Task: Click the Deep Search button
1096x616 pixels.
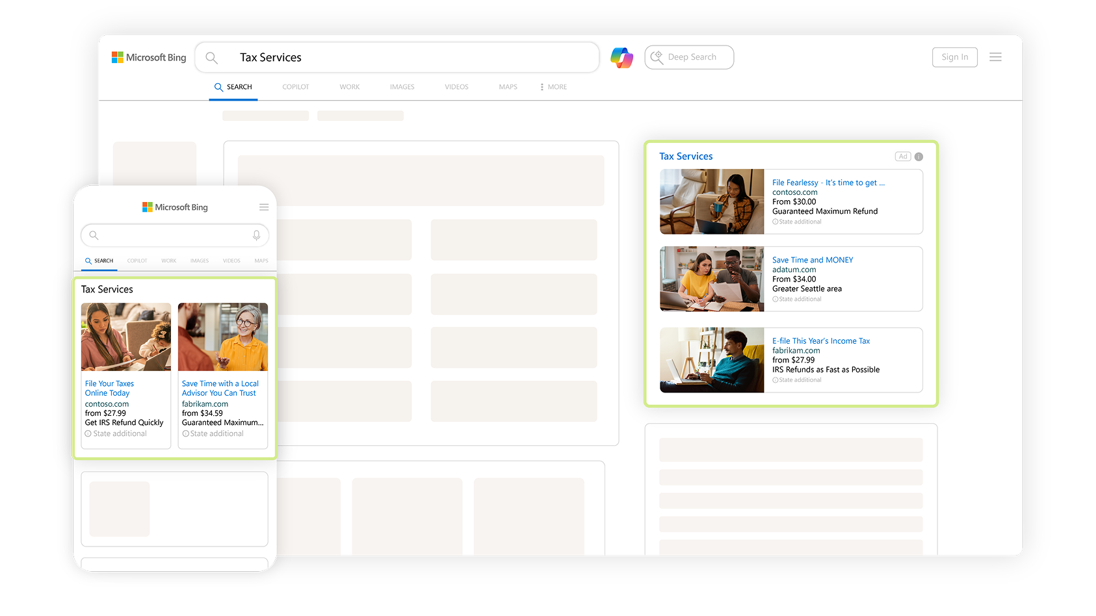Action: tap(689, 57)
